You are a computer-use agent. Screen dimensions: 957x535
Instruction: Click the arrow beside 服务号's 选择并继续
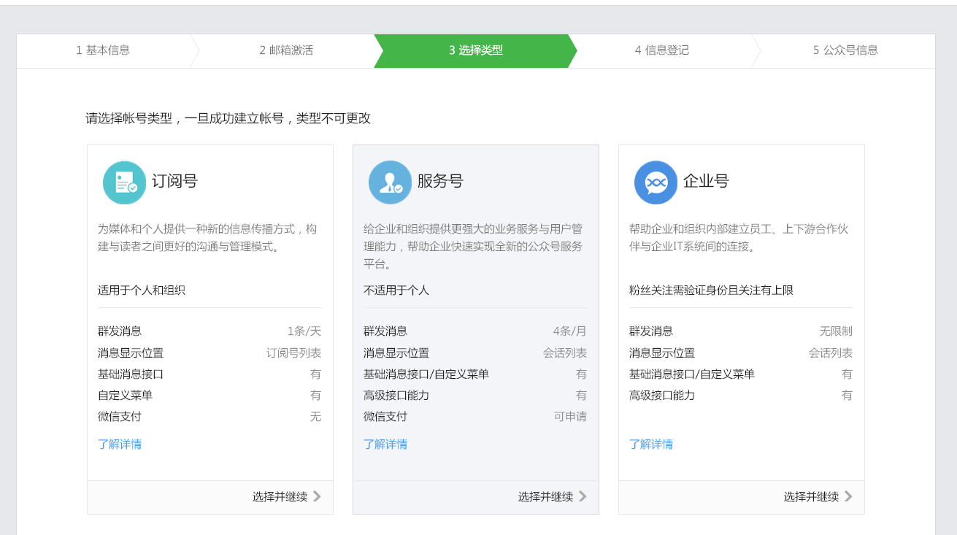click(x=583, y=496)
